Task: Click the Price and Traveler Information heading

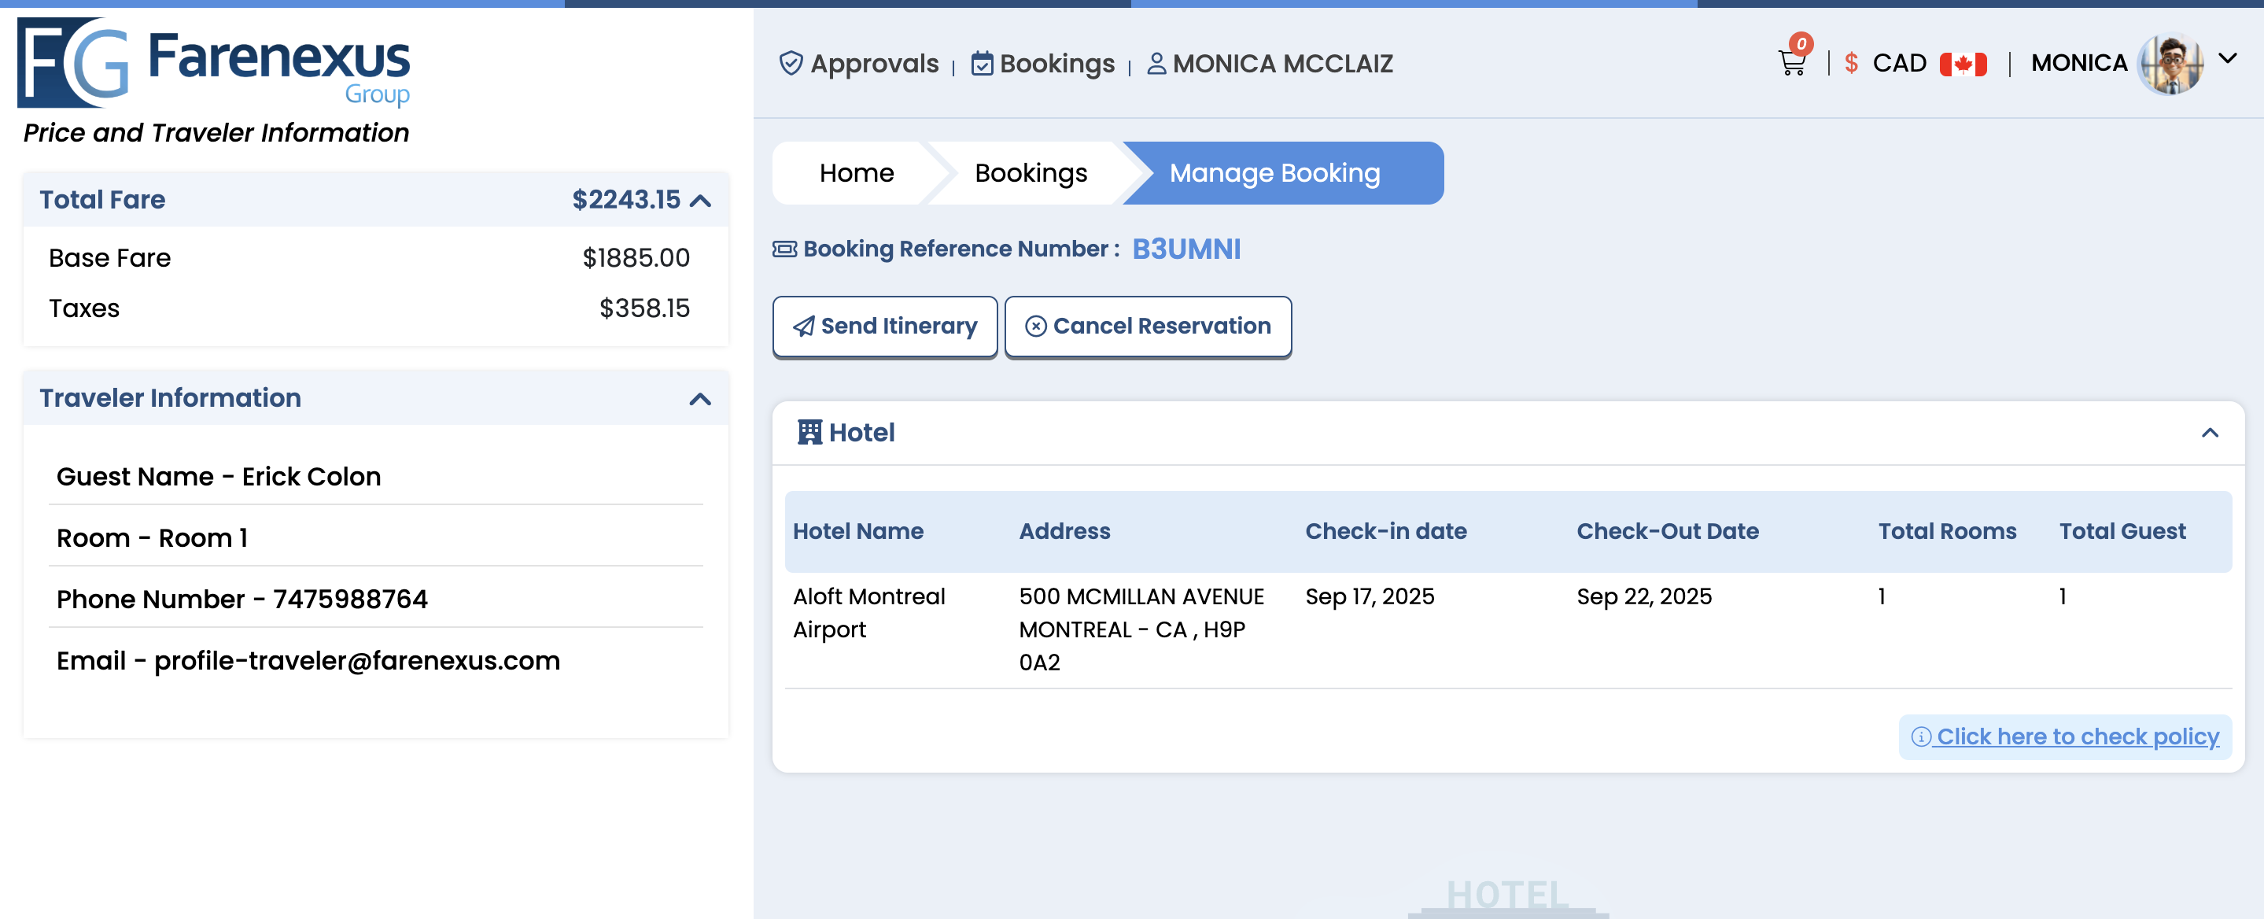Action: click(x=216, y=133)
